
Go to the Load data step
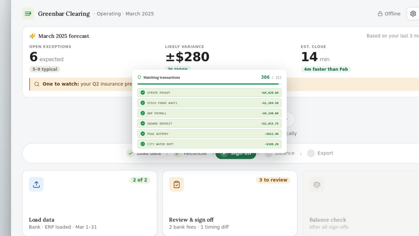click(x=144, y=153)
